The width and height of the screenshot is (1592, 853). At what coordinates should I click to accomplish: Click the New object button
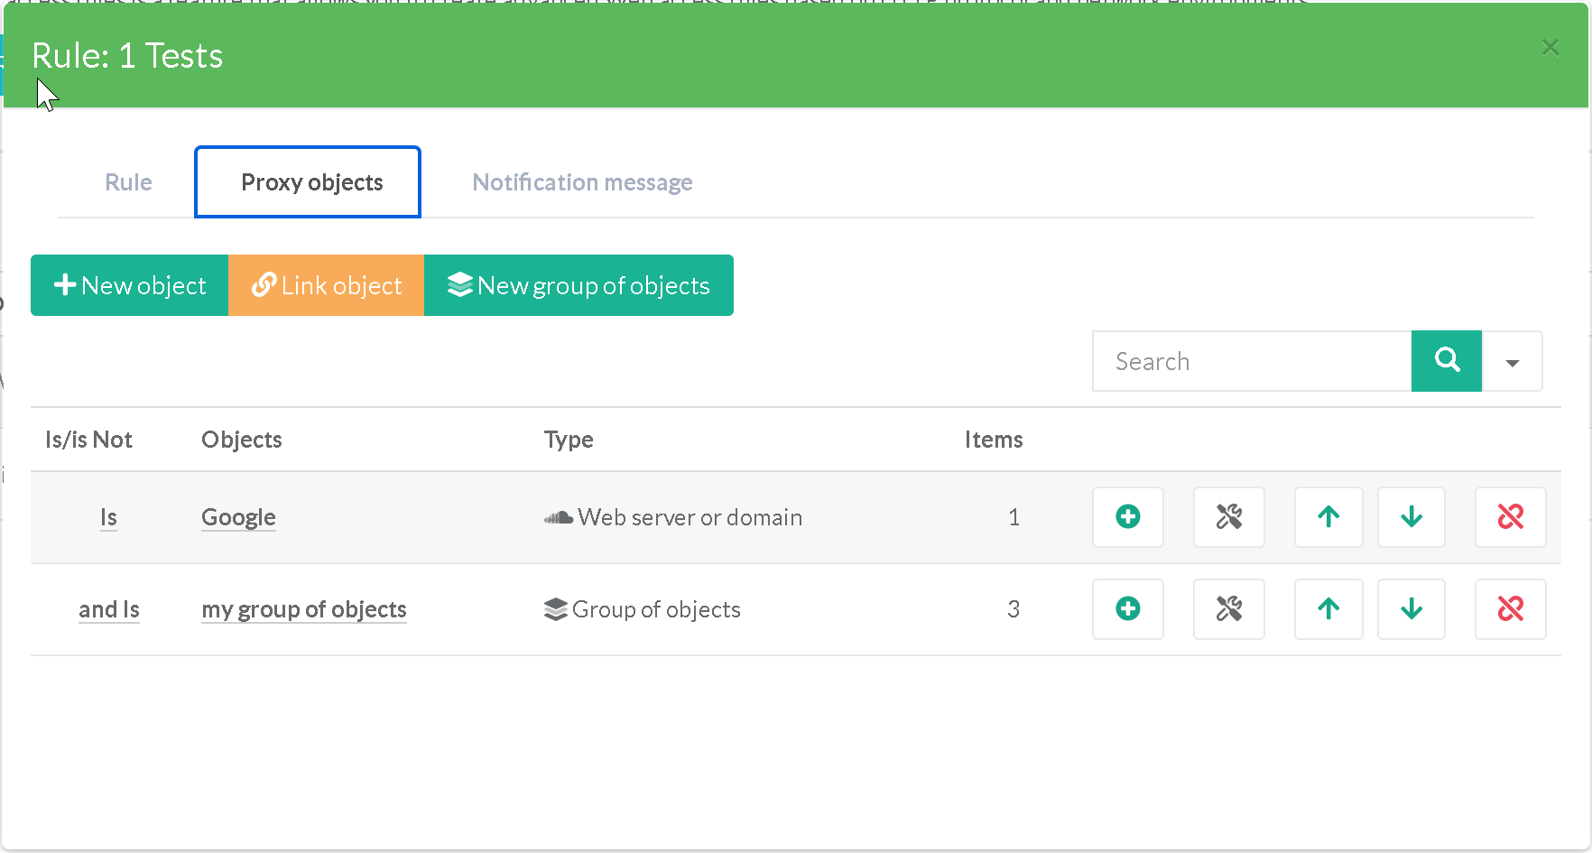(130, 285)
